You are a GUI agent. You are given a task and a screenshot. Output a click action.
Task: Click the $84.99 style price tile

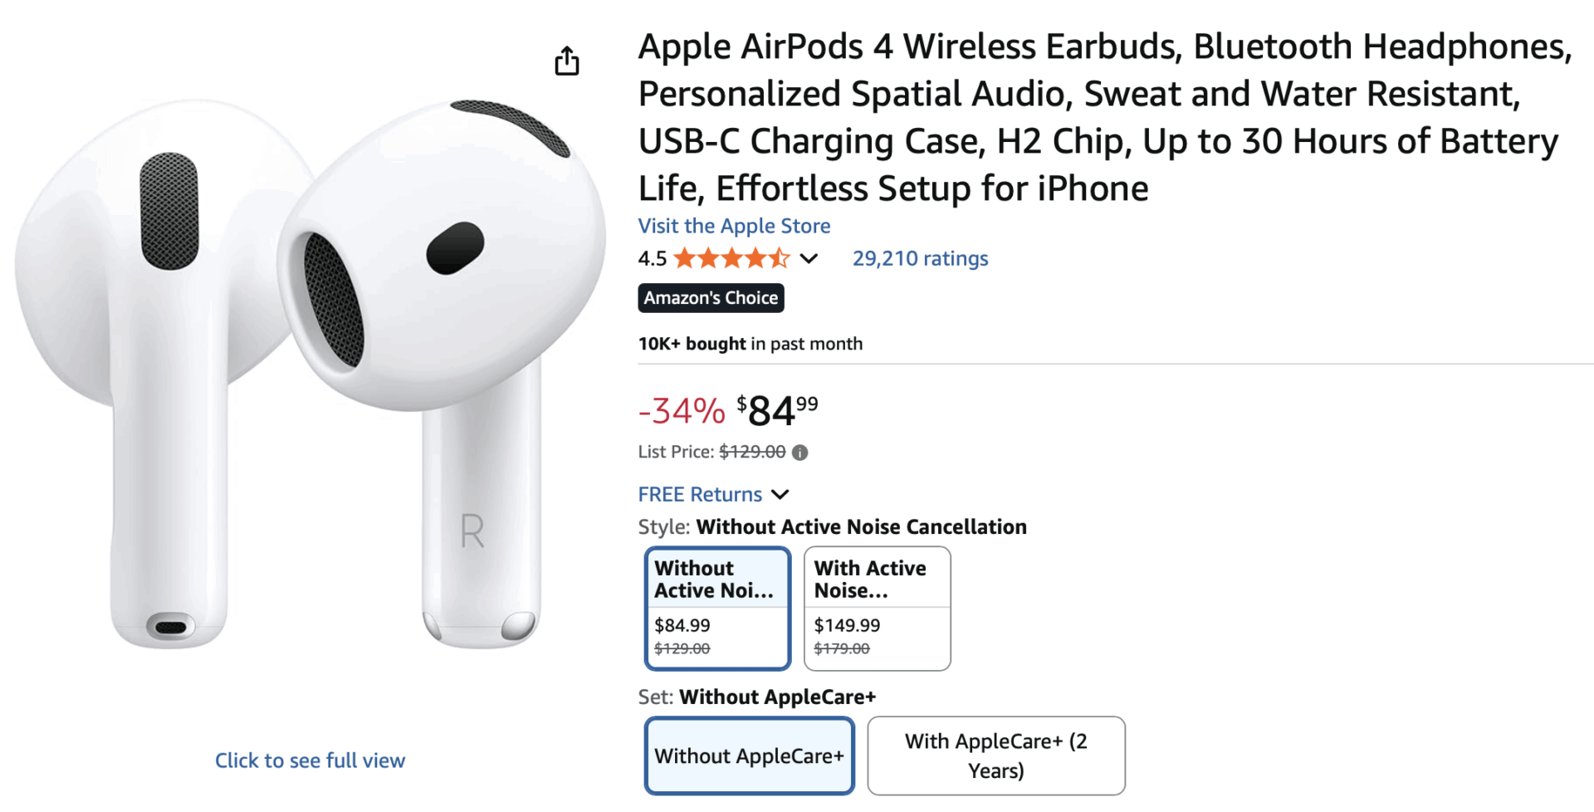pos(682,625)
